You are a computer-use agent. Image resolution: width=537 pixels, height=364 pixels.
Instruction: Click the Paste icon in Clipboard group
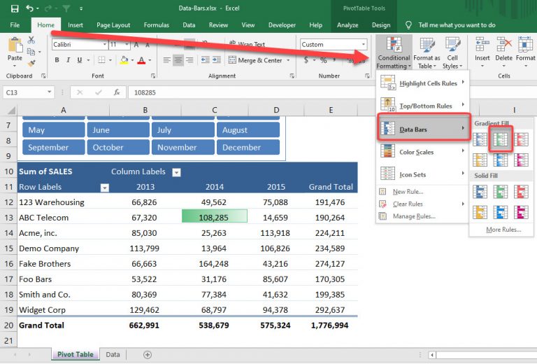[15, 47]
